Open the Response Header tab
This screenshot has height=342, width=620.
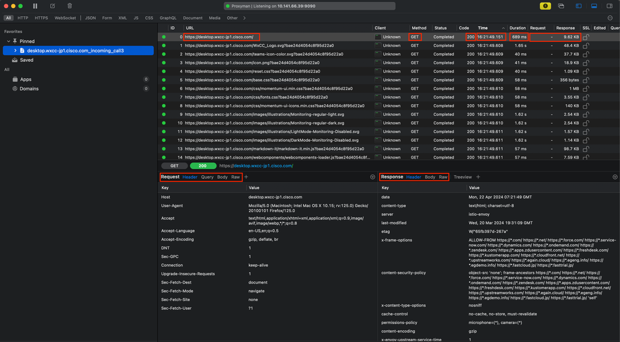click(413, 177)
